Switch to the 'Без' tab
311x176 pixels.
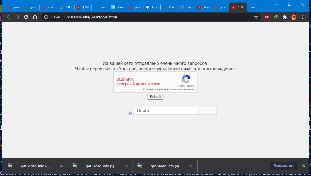point(100,7)
